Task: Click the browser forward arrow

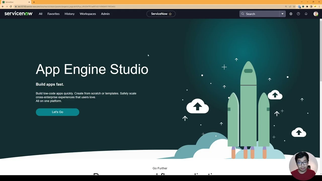Action: point(7,7)
